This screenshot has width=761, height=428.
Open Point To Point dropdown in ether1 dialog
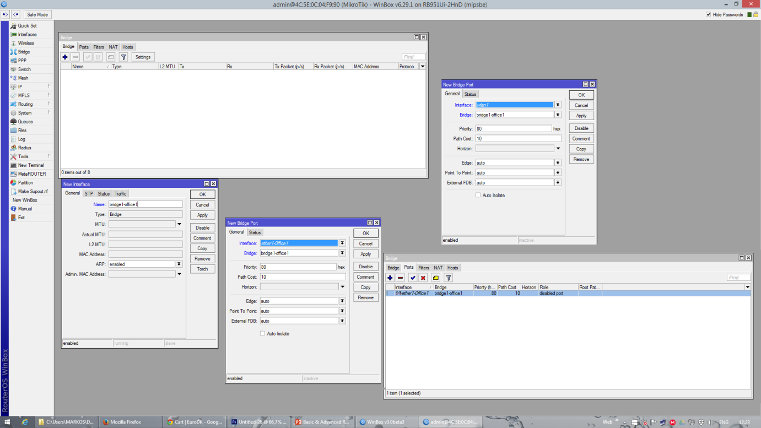pyautogui.click(x=342, y=311)
